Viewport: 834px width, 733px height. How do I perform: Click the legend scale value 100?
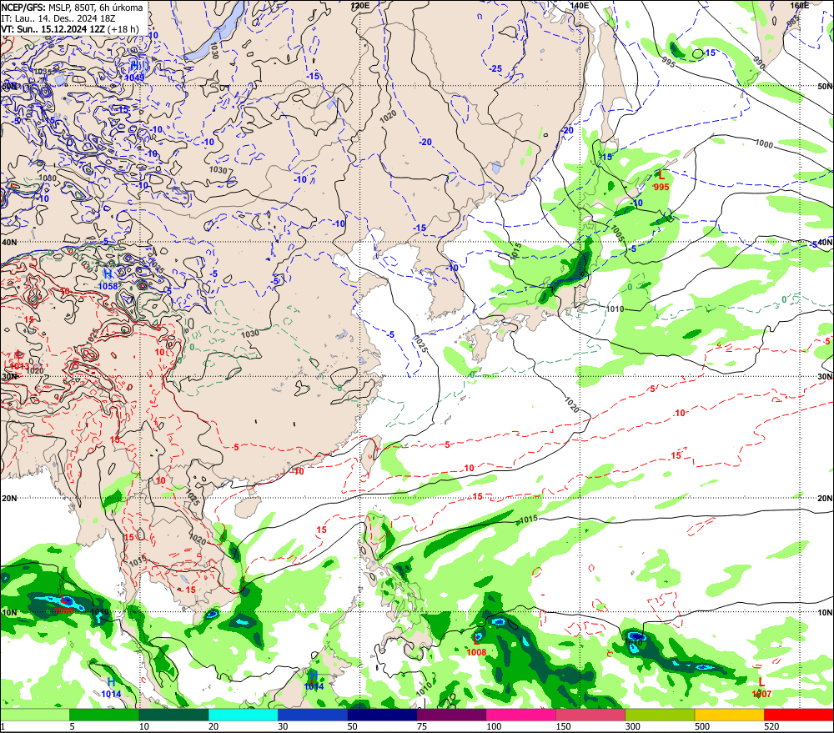(494, 726)
